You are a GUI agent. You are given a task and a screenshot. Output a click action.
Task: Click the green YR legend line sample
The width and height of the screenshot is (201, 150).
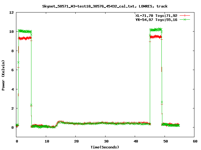(x=185, y=19)
